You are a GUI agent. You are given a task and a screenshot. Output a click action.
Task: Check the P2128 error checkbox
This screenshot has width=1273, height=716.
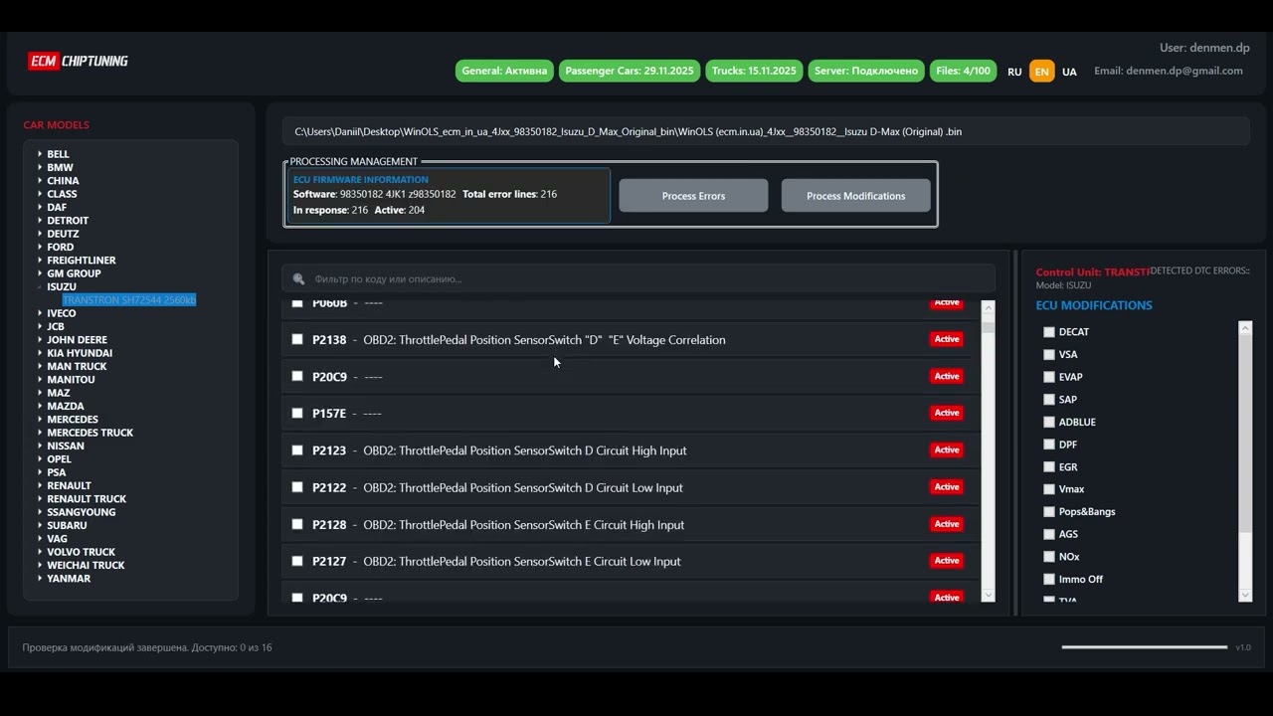[297, 524]
